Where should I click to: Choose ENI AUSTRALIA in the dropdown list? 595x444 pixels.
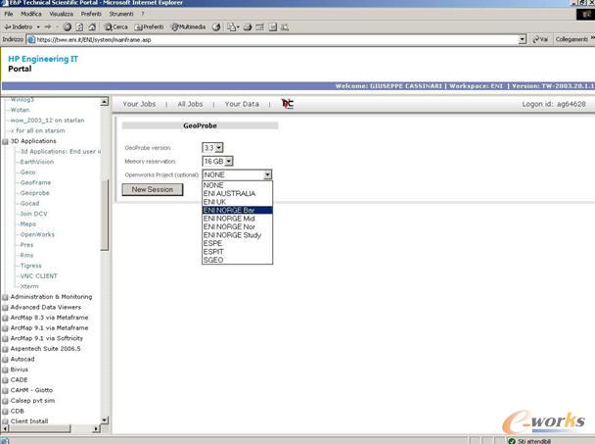coord(229,193)
